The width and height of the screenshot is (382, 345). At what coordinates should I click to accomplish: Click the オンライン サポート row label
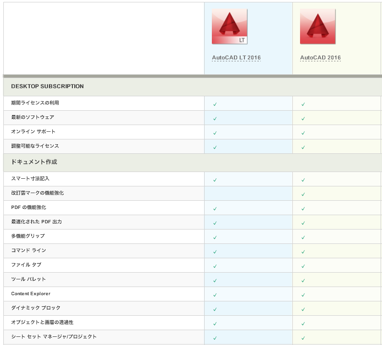(x=33, y=131)
